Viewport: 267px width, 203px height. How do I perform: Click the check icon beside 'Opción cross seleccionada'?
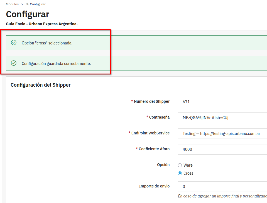click(x=13, y=43)
